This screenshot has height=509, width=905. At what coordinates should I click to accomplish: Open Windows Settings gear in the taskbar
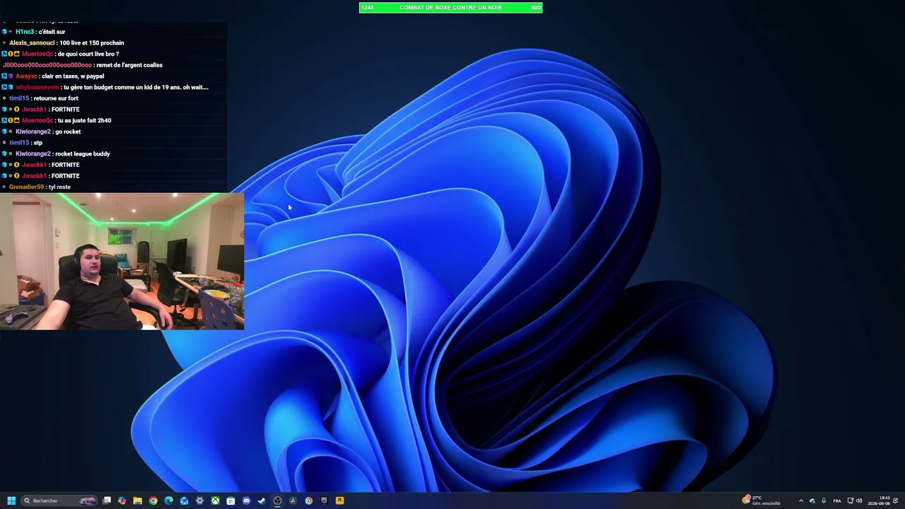coord(200,501)
